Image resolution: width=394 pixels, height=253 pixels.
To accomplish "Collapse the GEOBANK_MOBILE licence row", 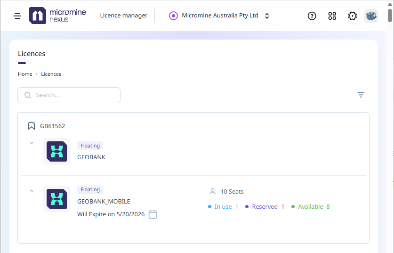I will 32,191.
